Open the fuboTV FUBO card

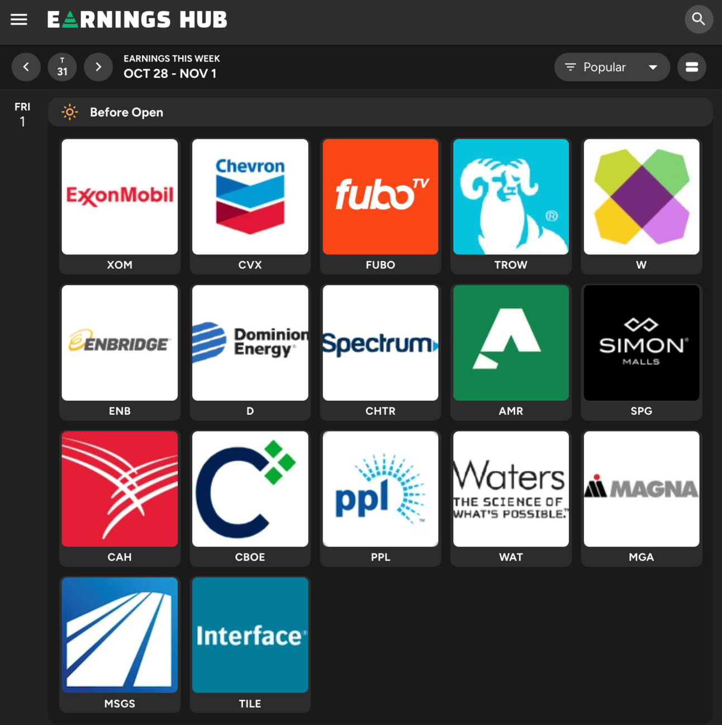[x=381, y=206]
